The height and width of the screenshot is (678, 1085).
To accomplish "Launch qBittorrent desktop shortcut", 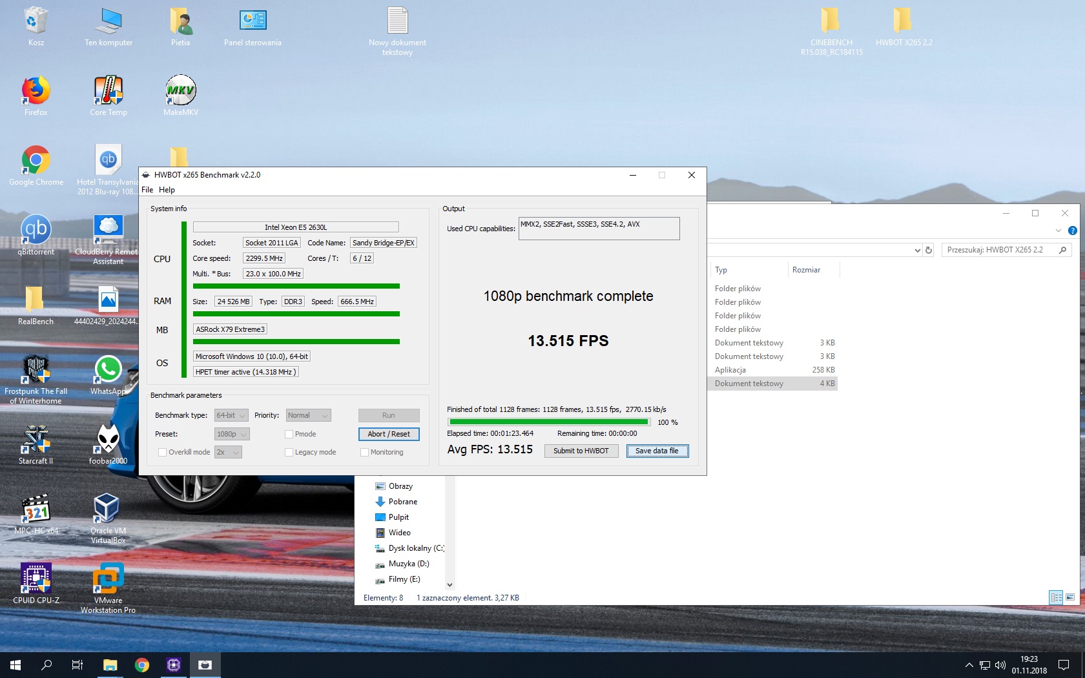I will (36, 230).
